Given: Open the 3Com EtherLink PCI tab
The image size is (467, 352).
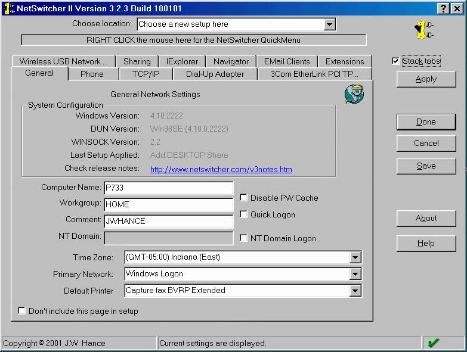Looking at the screenshot, I should coord(314,74).
